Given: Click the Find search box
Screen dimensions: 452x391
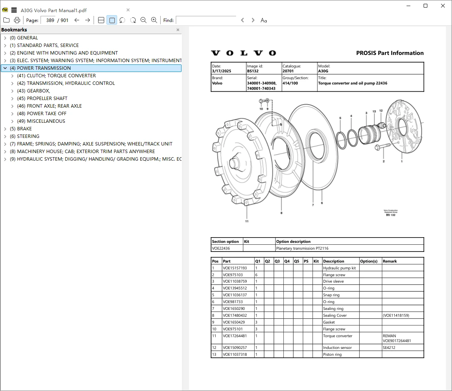Looking at the screenshot, I should tap(206, 20).
